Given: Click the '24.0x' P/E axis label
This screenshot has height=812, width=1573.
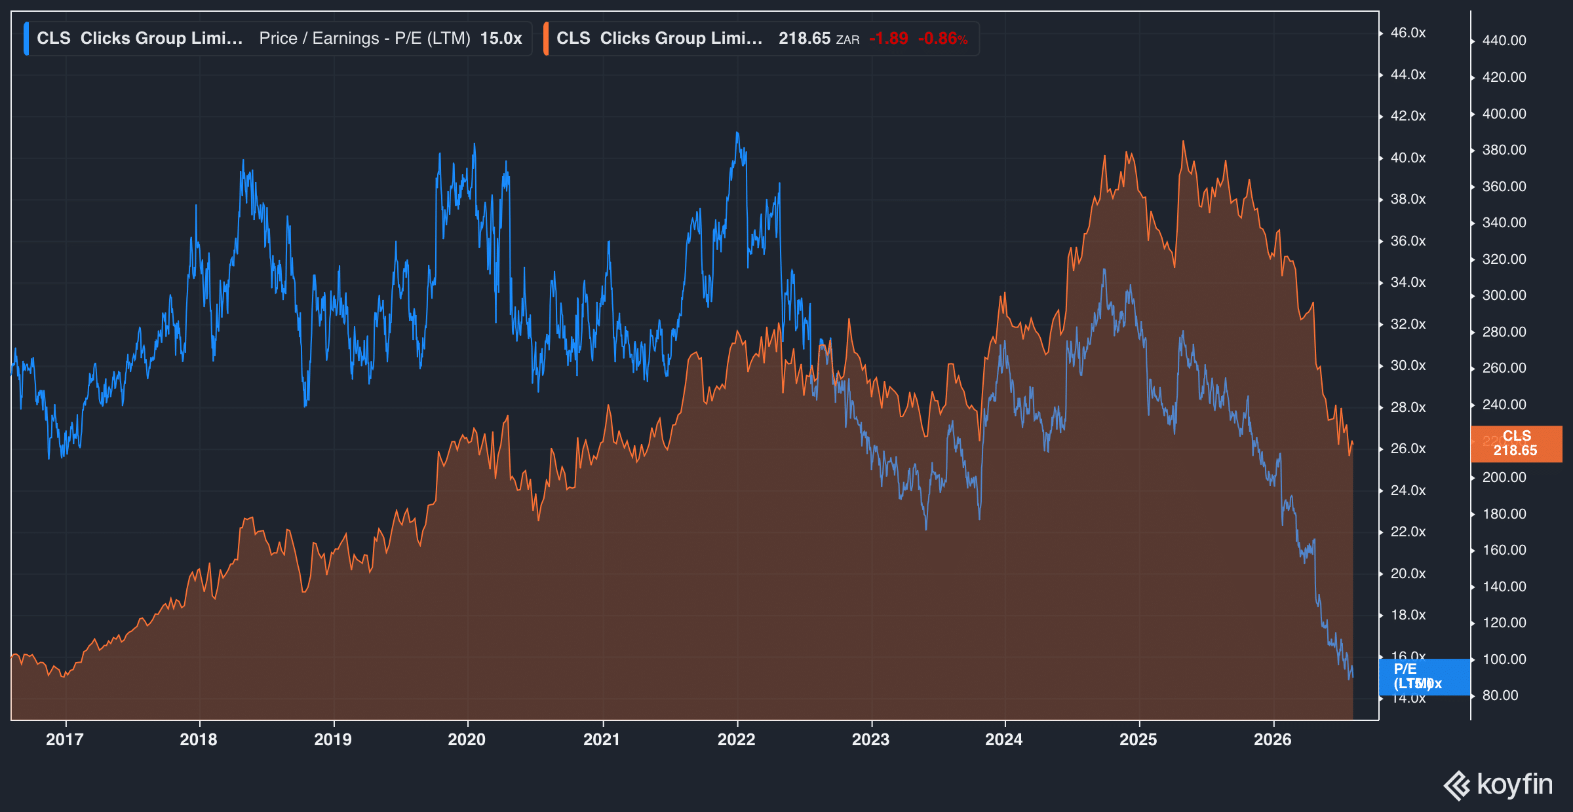Looking at the screenshot, I should click(1408, 490).
